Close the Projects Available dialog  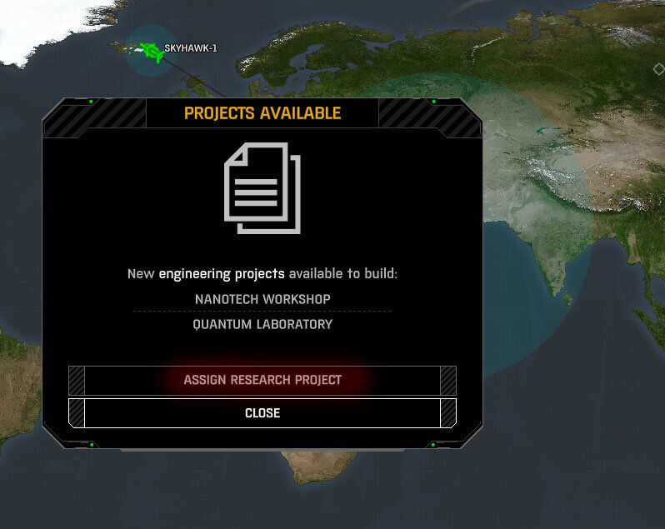coord(262,413)
